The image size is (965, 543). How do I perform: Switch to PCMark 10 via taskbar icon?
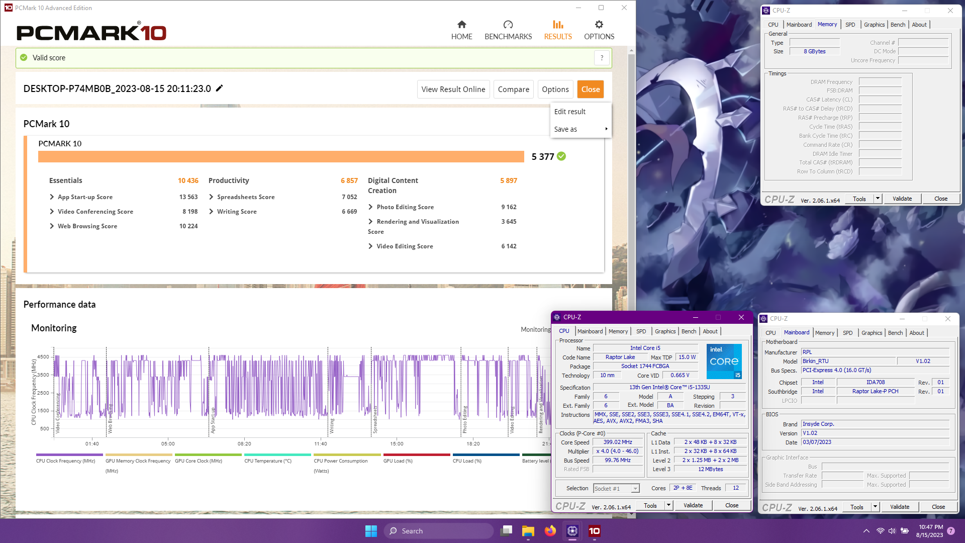tap(594, 531)
